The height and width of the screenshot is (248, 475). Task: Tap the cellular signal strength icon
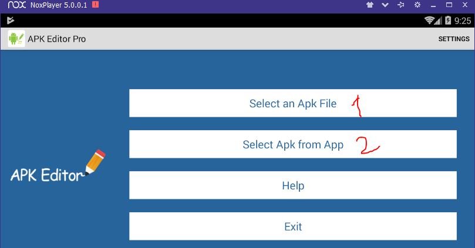click(438, 21)
